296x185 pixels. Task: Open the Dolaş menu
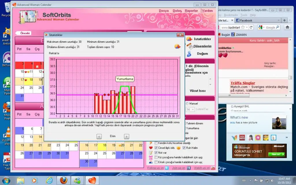click(x=177, y=11)
